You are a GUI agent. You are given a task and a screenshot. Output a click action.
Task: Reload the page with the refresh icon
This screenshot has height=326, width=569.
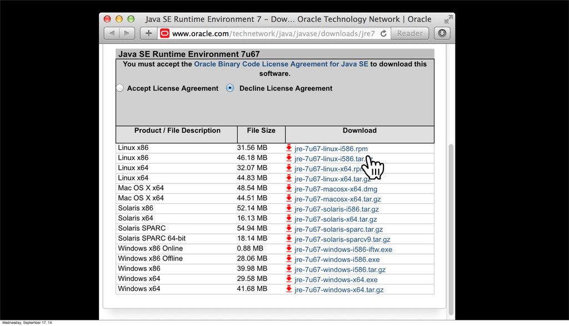coord(383,33)
